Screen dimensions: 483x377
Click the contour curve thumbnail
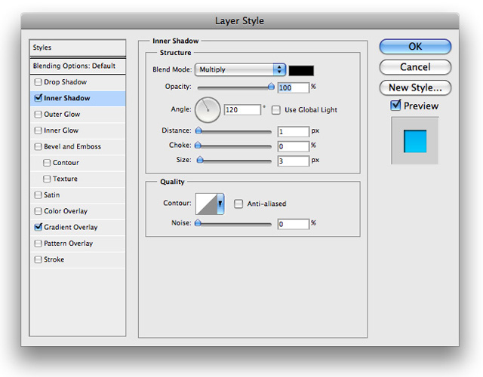[207, 204]
